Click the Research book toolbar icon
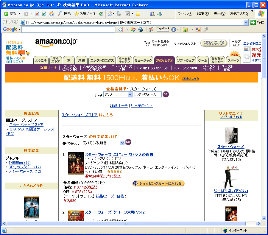Image resolution: width=268 pixels, height=235 pixels. click(x=152, y=14)
